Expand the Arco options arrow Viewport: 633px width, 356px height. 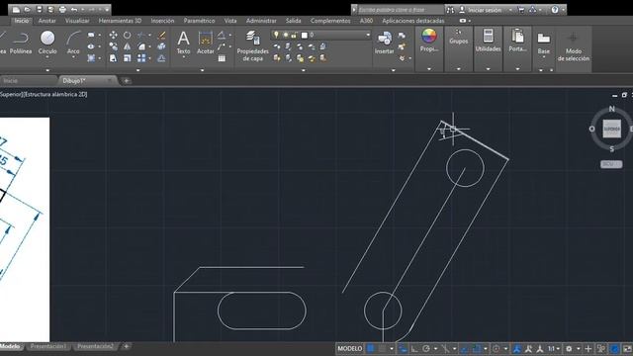click(x=73, y=57)
